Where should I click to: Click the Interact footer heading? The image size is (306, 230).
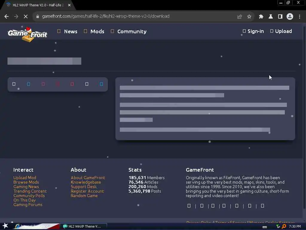(x=23, y=170)
